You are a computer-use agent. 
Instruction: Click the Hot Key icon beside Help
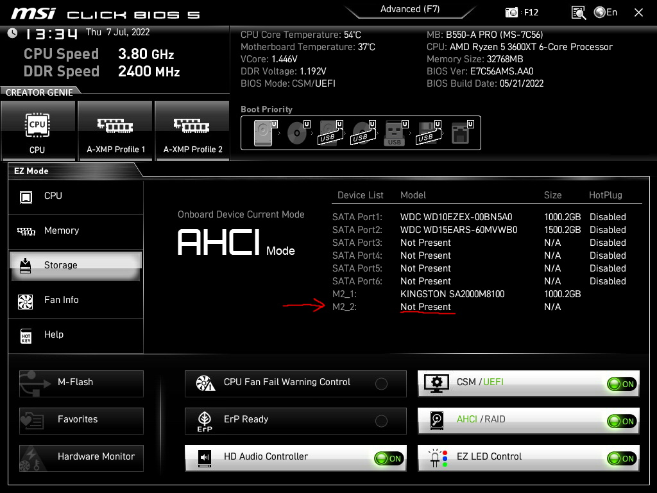(x=26, y=336)
